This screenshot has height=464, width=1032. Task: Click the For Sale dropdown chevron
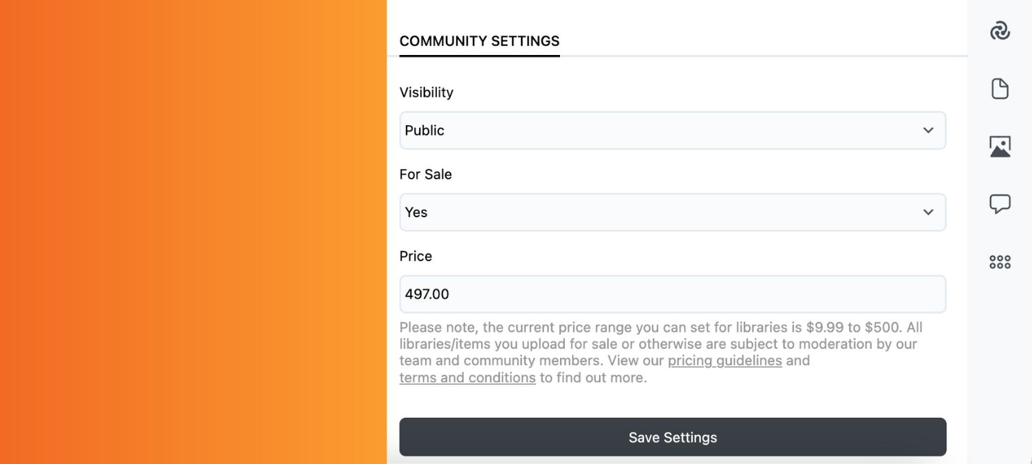928,212
